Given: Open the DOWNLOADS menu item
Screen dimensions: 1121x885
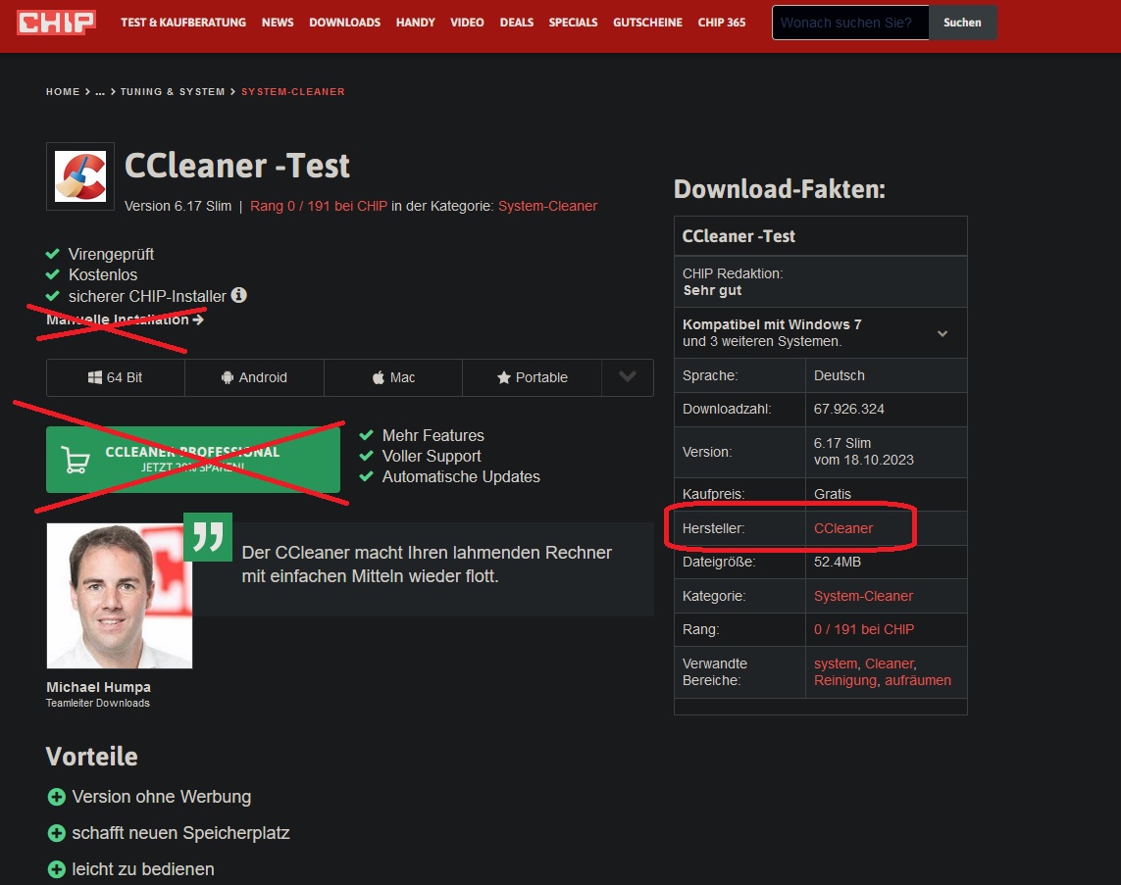Looking at the screenshot, I should pyautogui.click(x=344, y=23).
